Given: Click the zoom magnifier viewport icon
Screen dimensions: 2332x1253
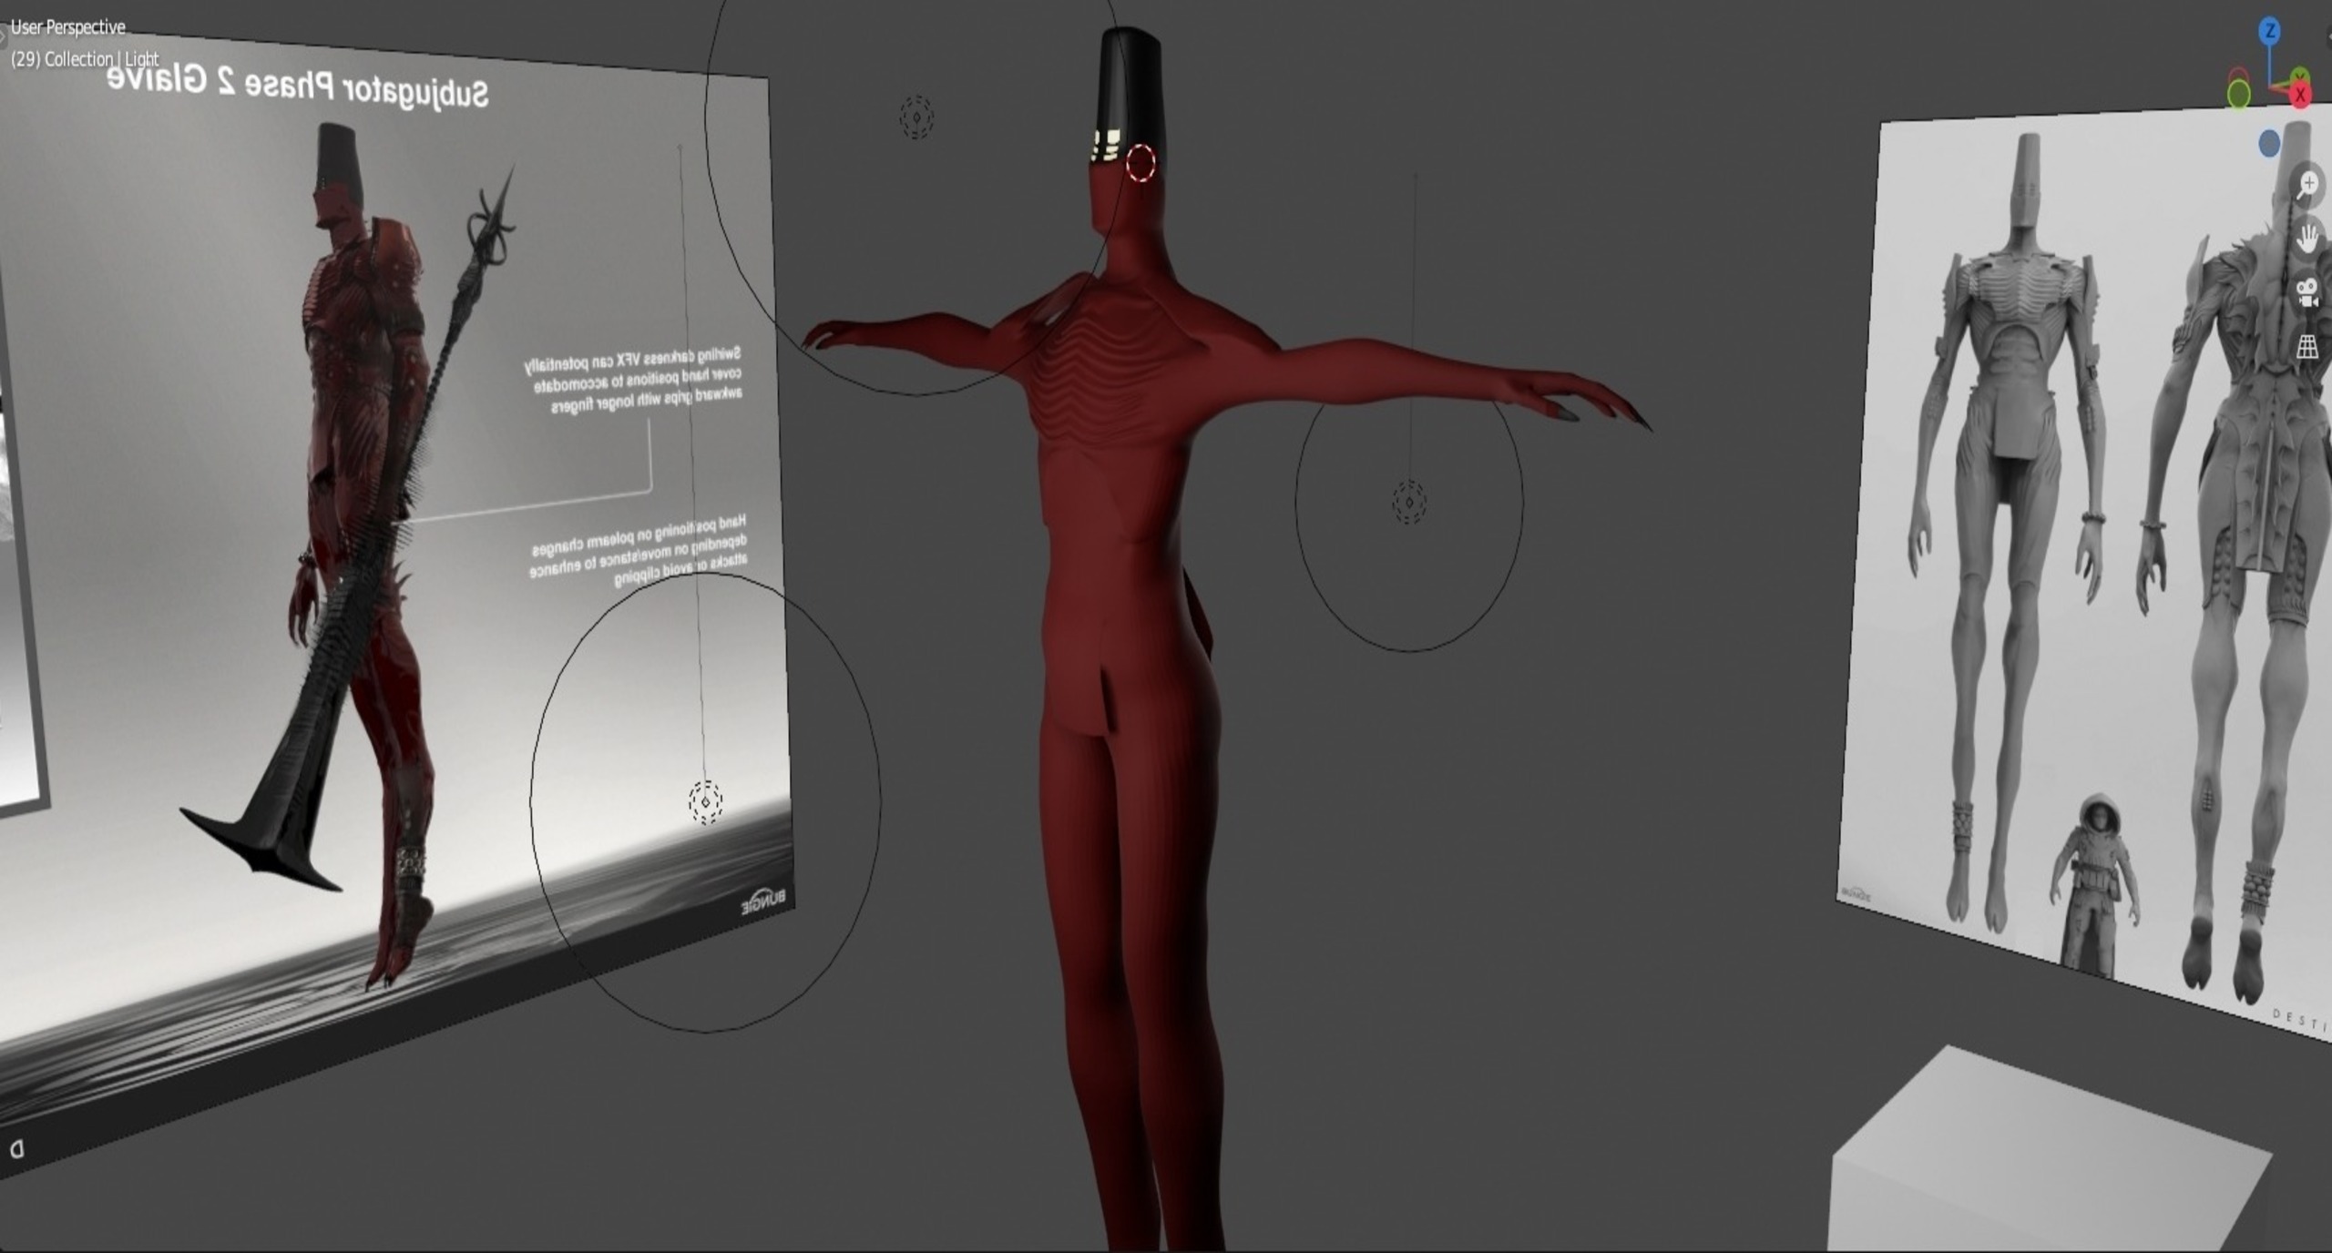Looking at the screenshot, I should 2307,185.
